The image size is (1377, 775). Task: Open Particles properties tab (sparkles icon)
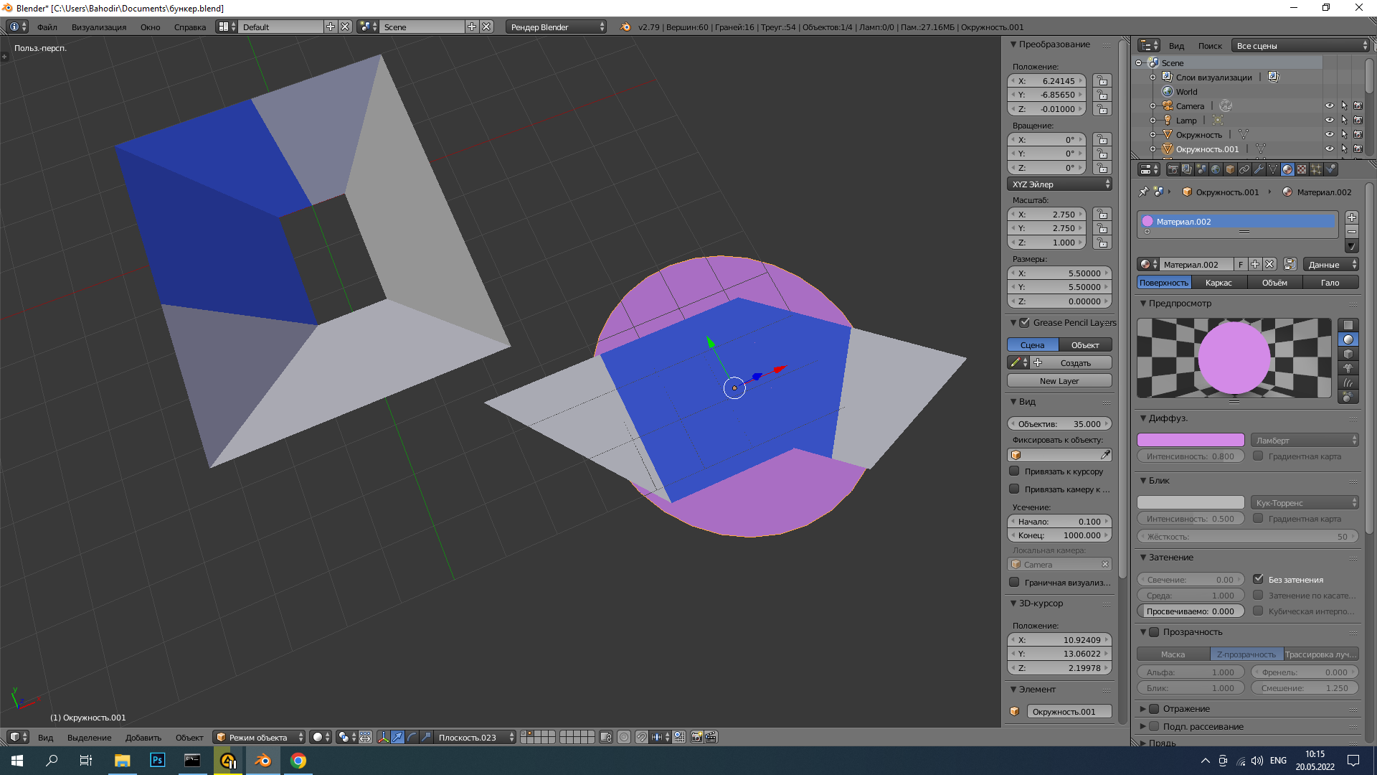pyautogui.click(x=1316, y=169)
